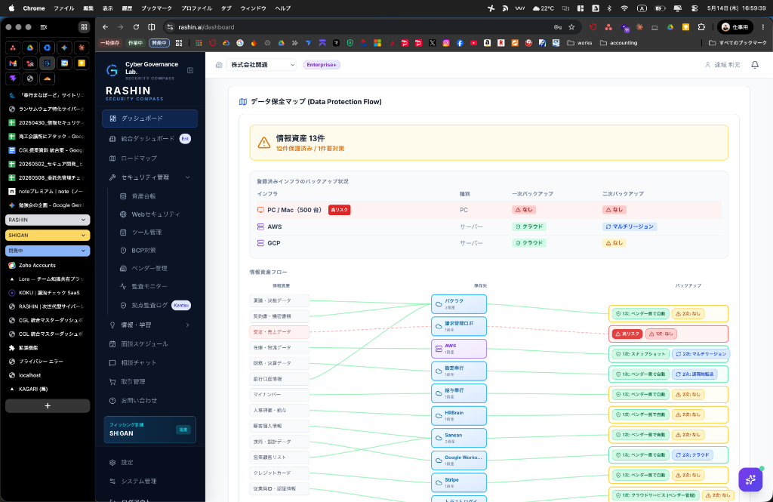Switch to the Zoho Accounts tab
Image resolution: width=773 pixels, height=502 pixels.
(48, 265)
